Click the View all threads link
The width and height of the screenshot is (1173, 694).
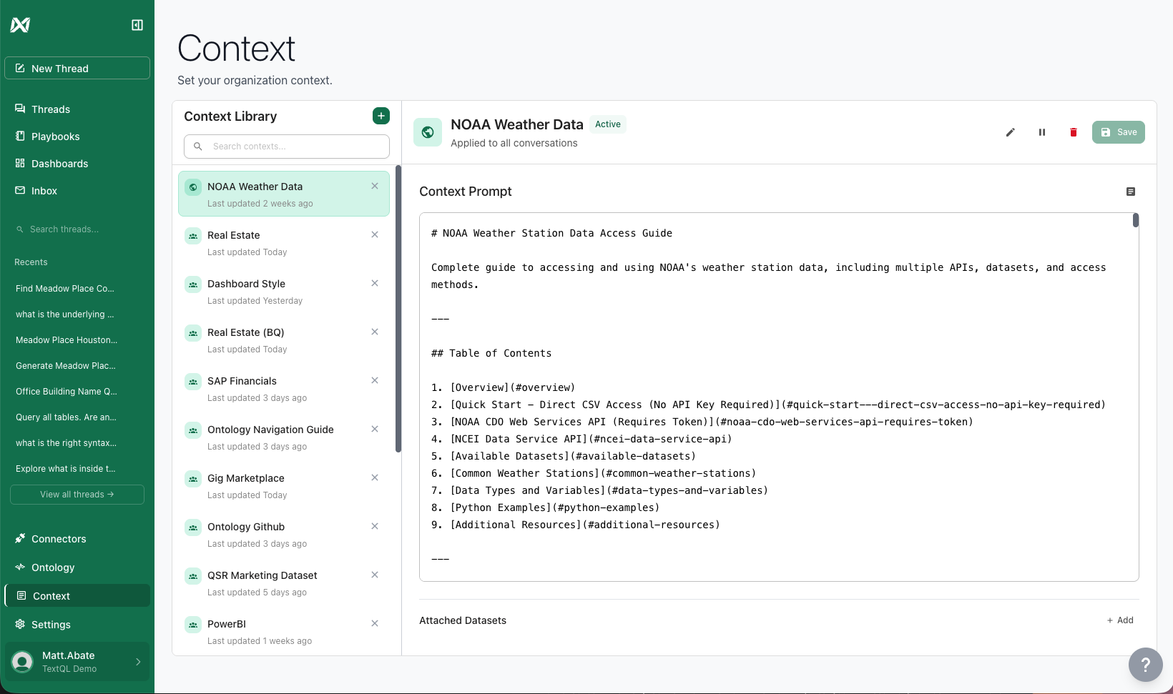coord(77,494)
